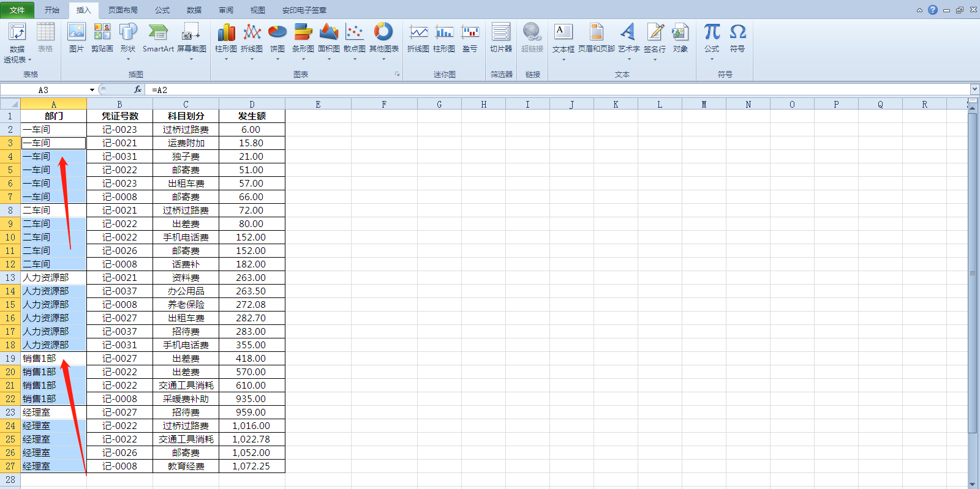980x489 pixels.
Task: Click the Picture (图片) insert icon
Action: [77, 32]
